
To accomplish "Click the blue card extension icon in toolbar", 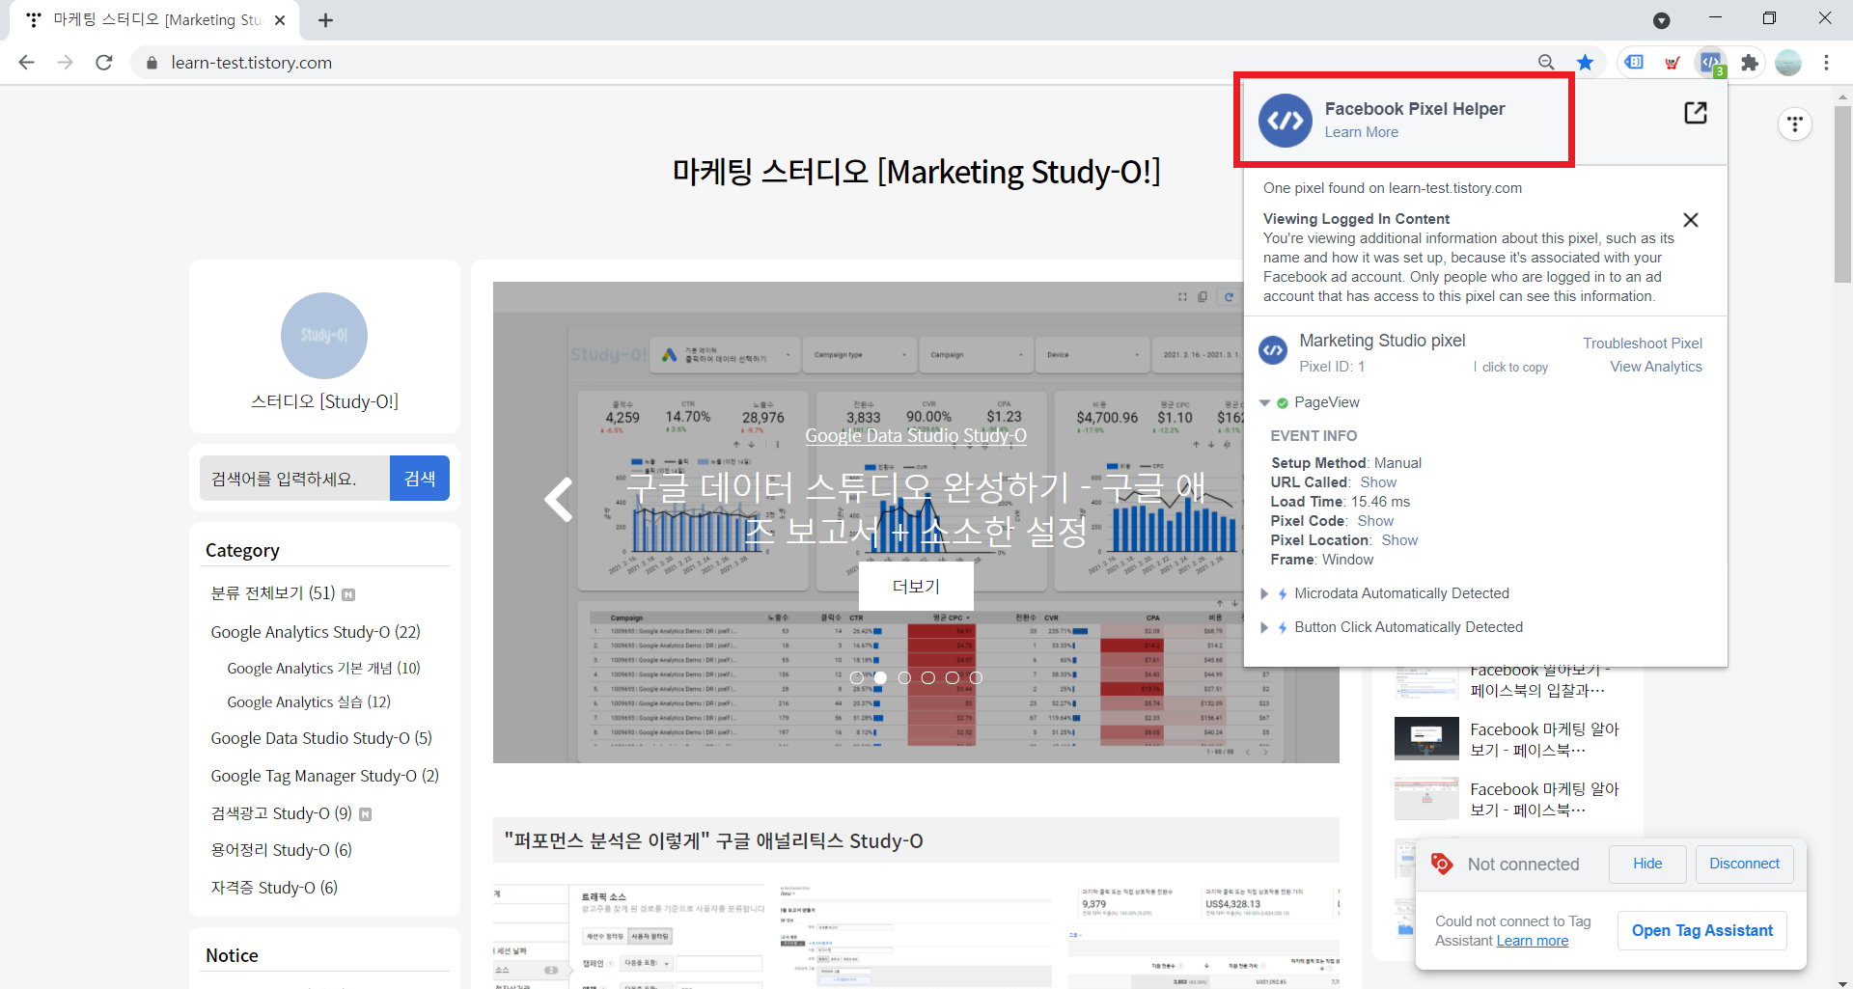I will point(1634,63).
